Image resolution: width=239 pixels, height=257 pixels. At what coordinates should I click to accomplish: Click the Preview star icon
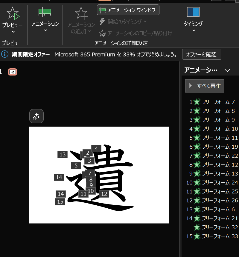(x=13, y=13)
